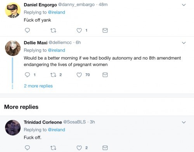The height and width of the screenshot is (152, 194).
Task: Retweet Daniel Engorgo's tweet
Action: [x=53, y=31]
